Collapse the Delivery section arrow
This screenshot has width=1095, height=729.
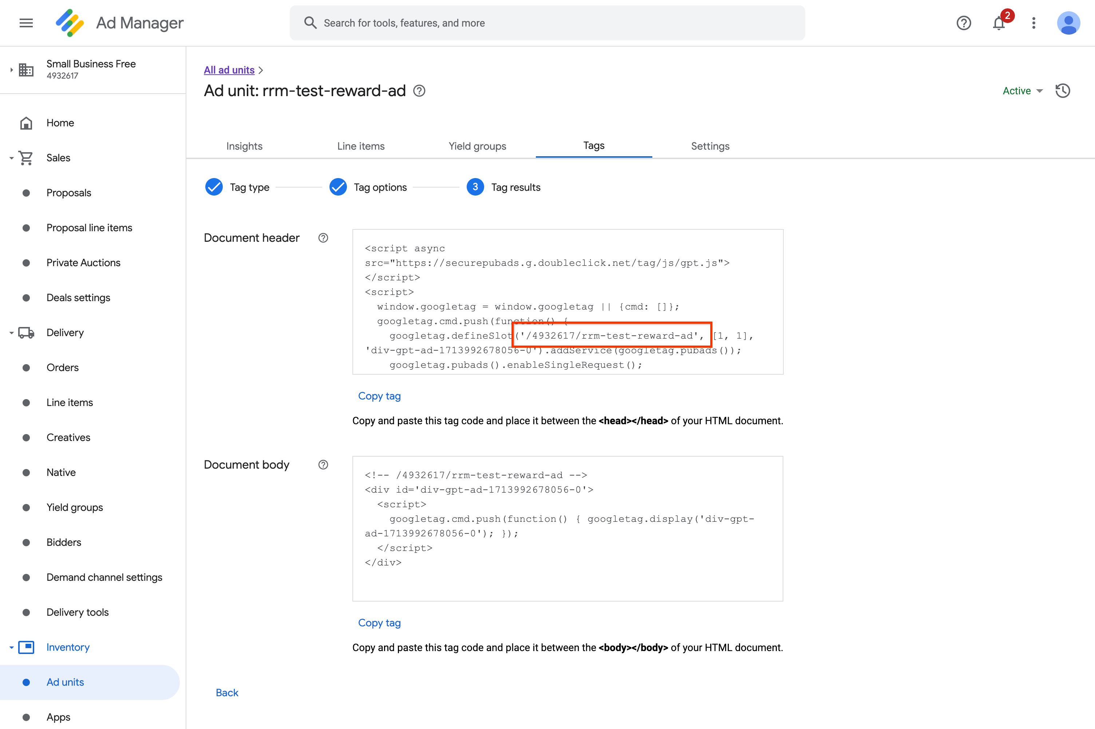pyautogui.click(x=11, y=333)
